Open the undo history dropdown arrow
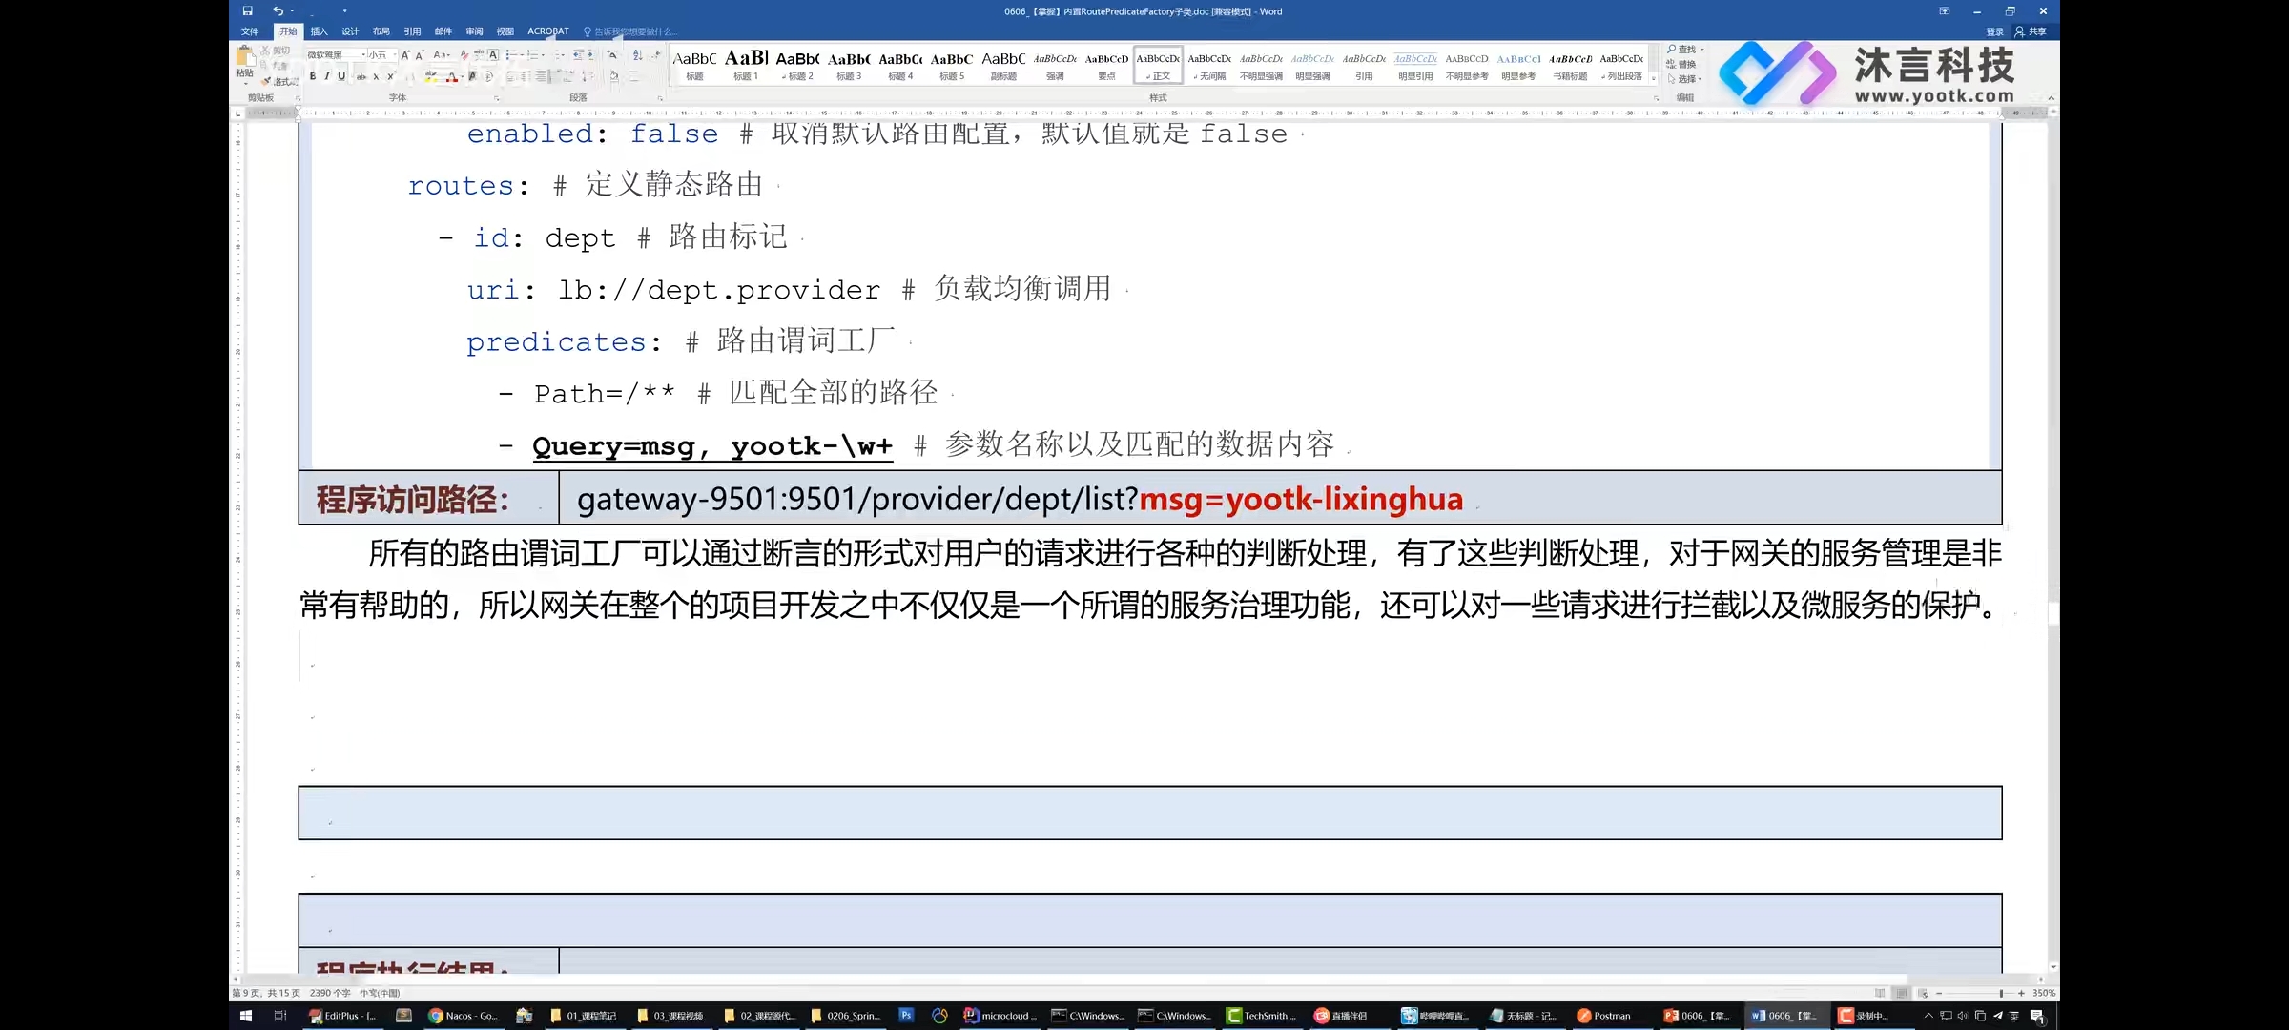This screenshot has width=2289, height=1030. 291,11
